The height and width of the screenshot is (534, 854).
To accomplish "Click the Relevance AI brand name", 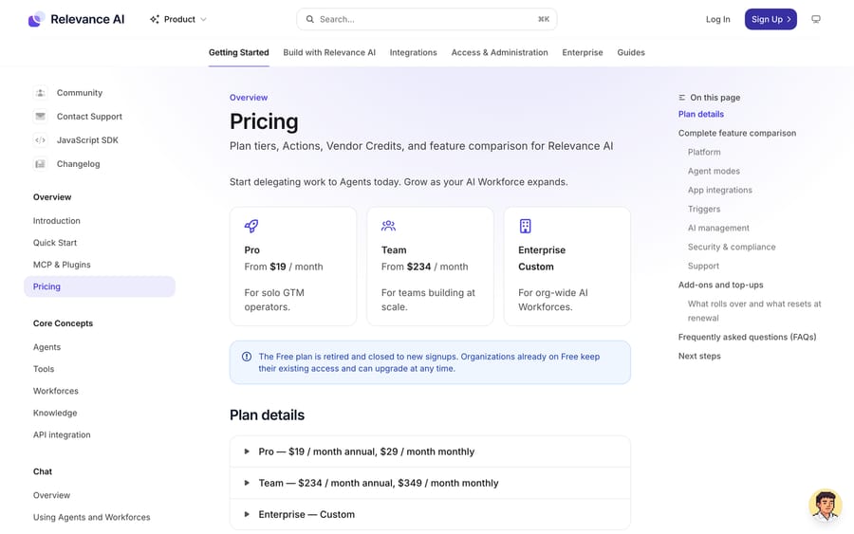I will pos(87,19).
